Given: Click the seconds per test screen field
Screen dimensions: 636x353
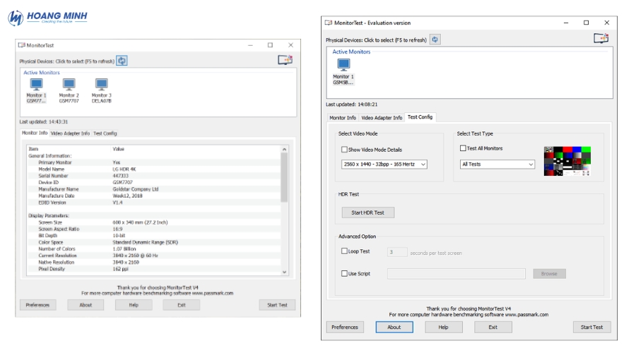Looking at the screenshot, I should tap(397, 252).
